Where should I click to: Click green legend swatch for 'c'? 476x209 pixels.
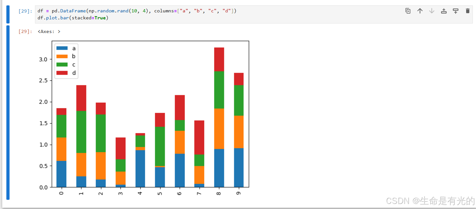(62, 65)
